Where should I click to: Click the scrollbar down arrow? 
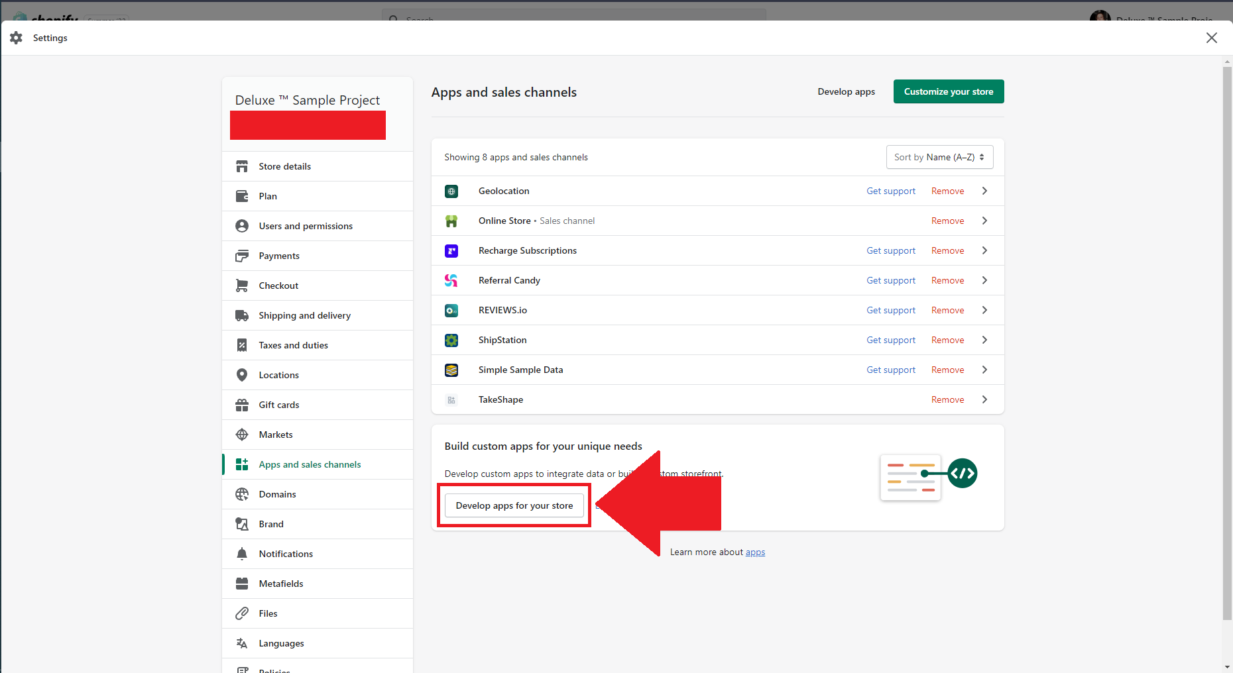point(1227,667)
